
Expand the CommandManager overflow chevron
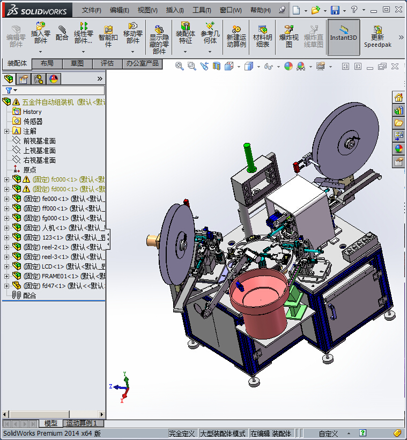(x=401, y=37)
